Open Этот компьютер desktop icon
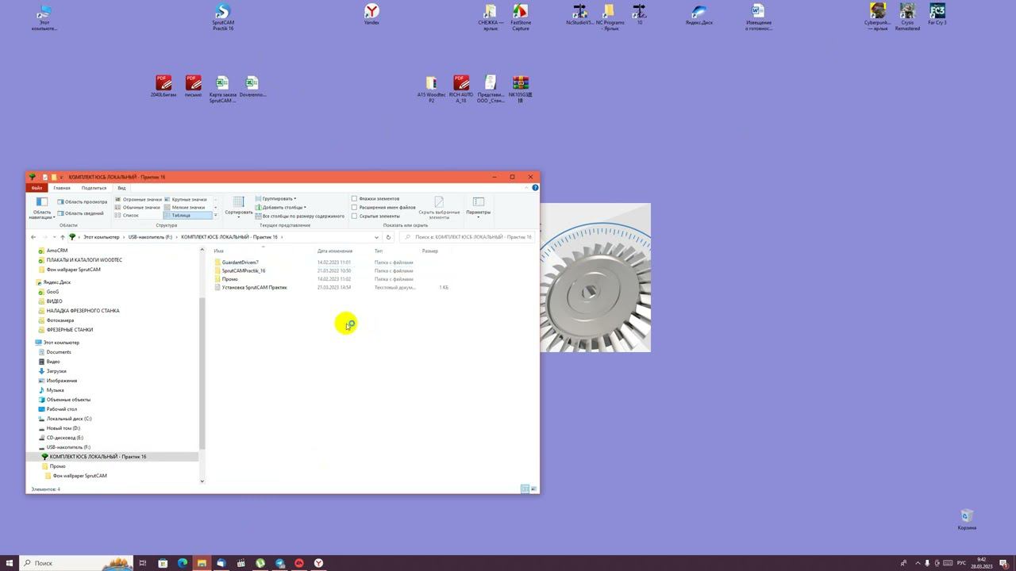Image resolution: width=1016 pixels, height=571 pixels. click(x=44, y=17)
